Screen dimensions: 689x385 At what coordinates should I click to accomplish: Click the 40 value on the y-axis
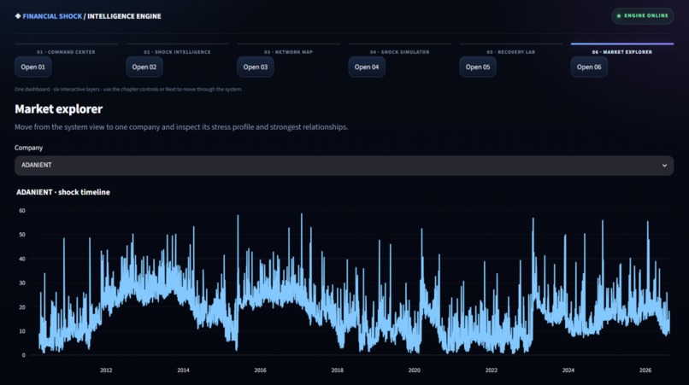point(22,259)
